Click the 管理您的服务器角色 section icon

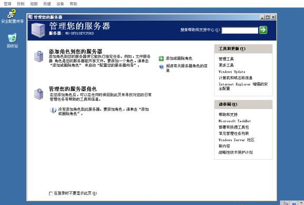[x=39, y=94]
